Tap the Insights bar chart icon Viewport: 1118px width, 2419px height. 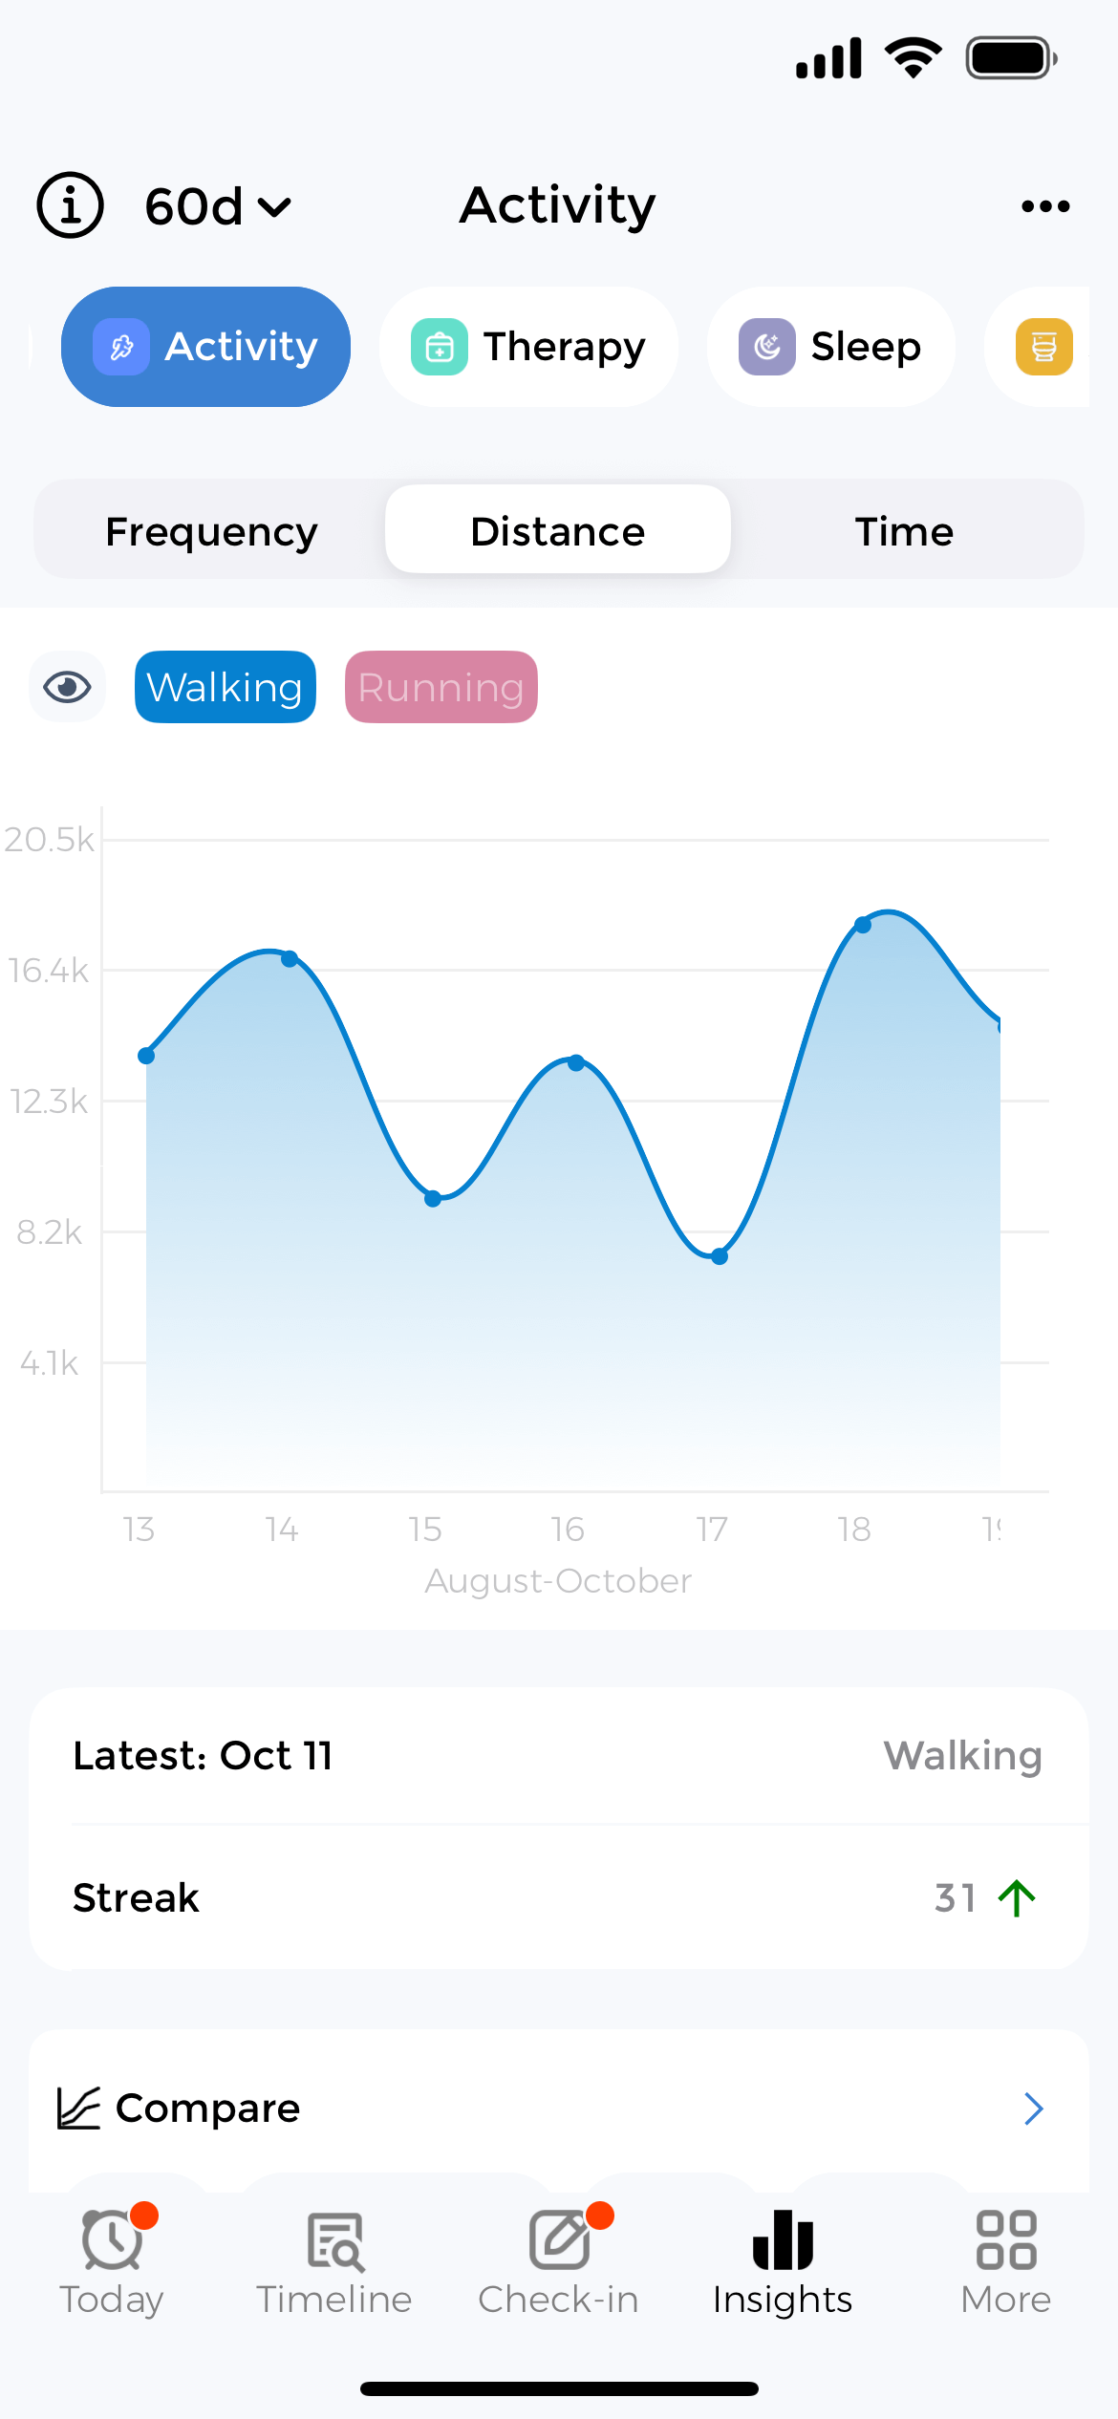783,2240
